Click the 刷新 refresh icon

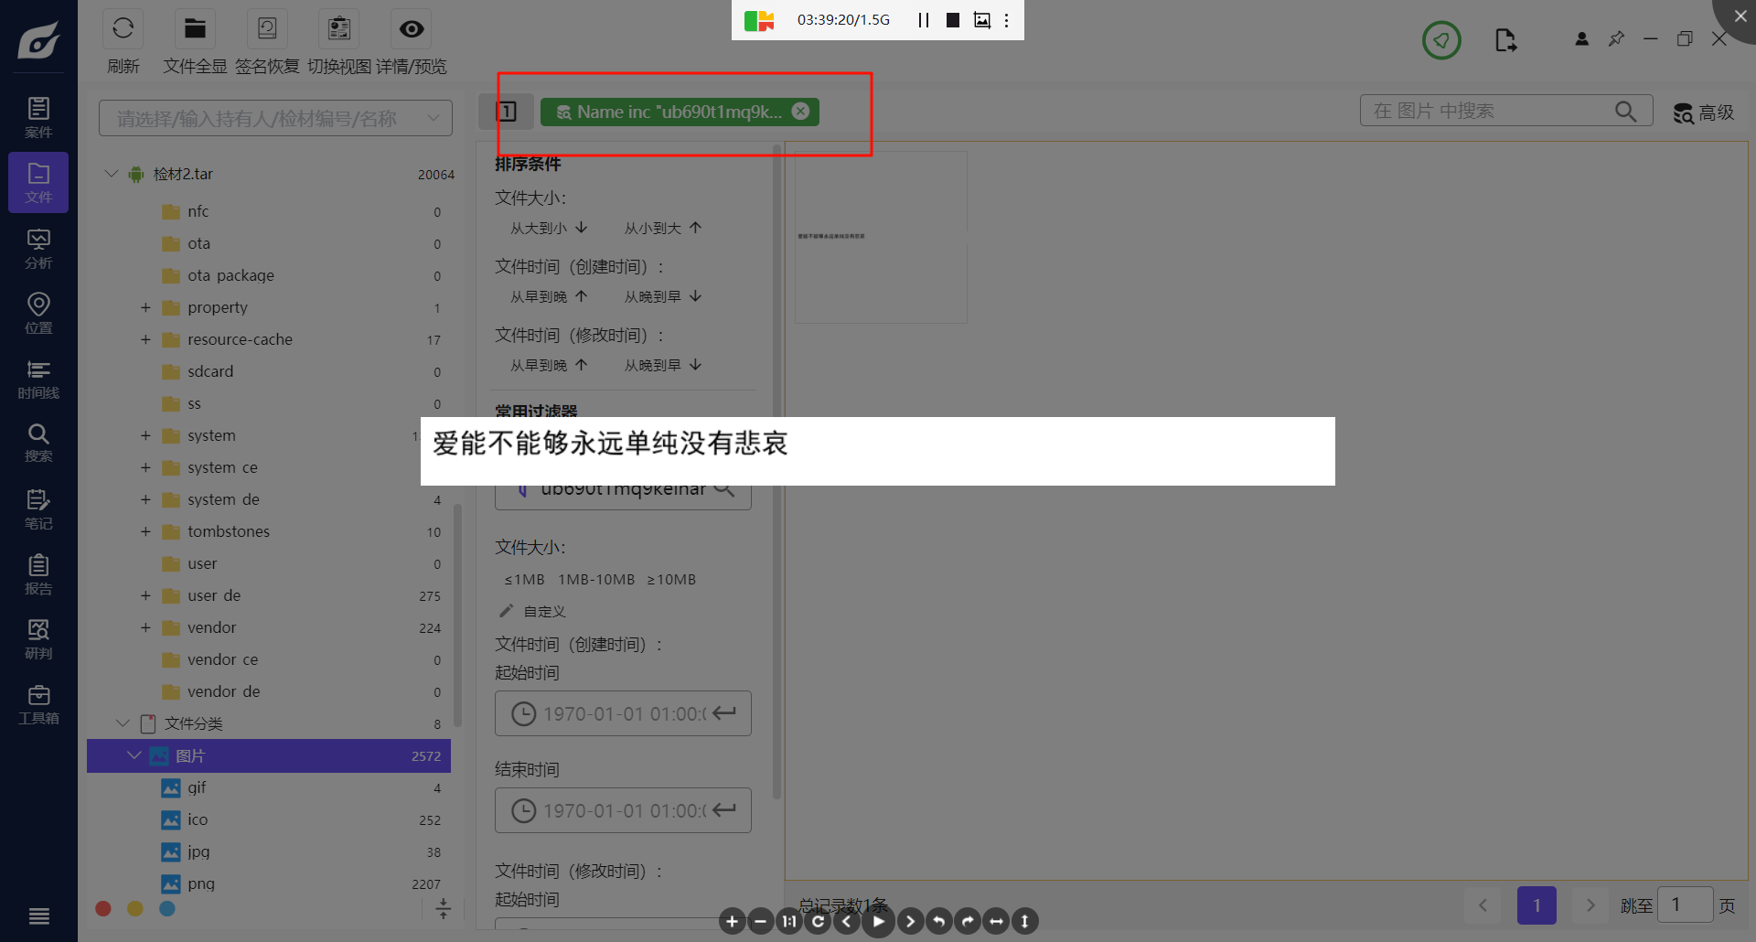point(123,29)
